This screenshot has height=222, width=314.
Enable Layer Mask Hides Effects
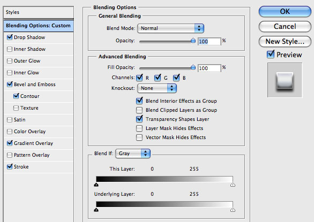pyautogui.click(x=139, y=128)
